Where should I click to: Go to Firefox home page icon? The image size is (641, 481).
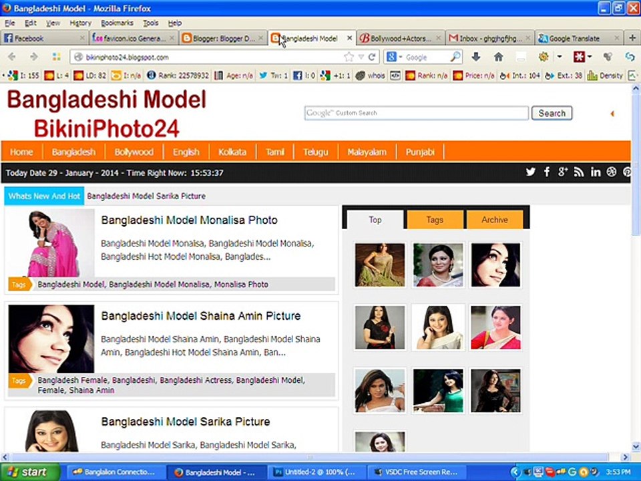(498, 57)
